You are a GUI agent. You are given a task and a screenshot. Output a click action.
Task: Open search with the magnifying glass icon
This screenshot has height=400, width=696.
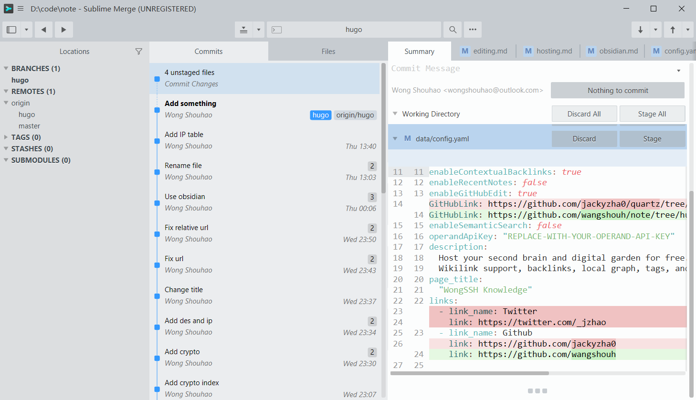[452, 30]
